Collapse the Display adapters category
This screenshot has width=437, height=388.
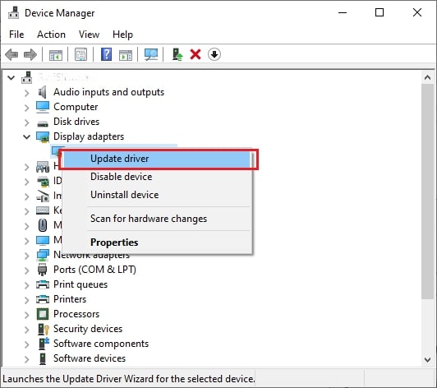pyautogui.click(x=27, y=136)
